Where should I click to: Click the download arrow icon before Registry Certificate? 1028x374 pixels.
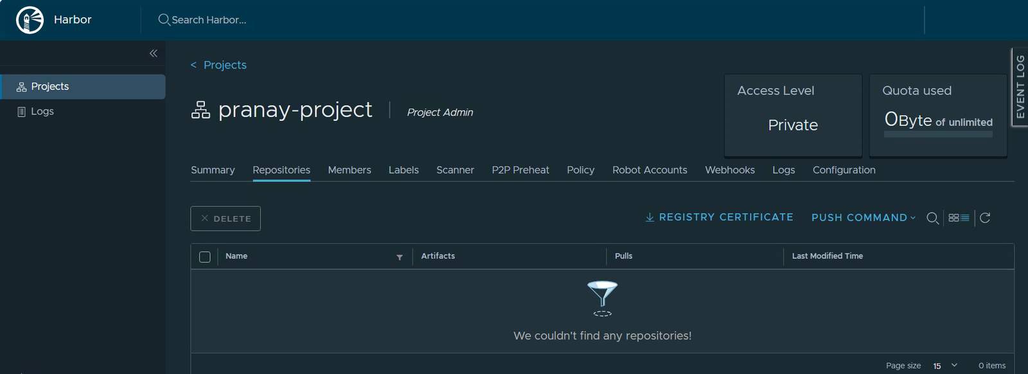(x=650, y=218)
